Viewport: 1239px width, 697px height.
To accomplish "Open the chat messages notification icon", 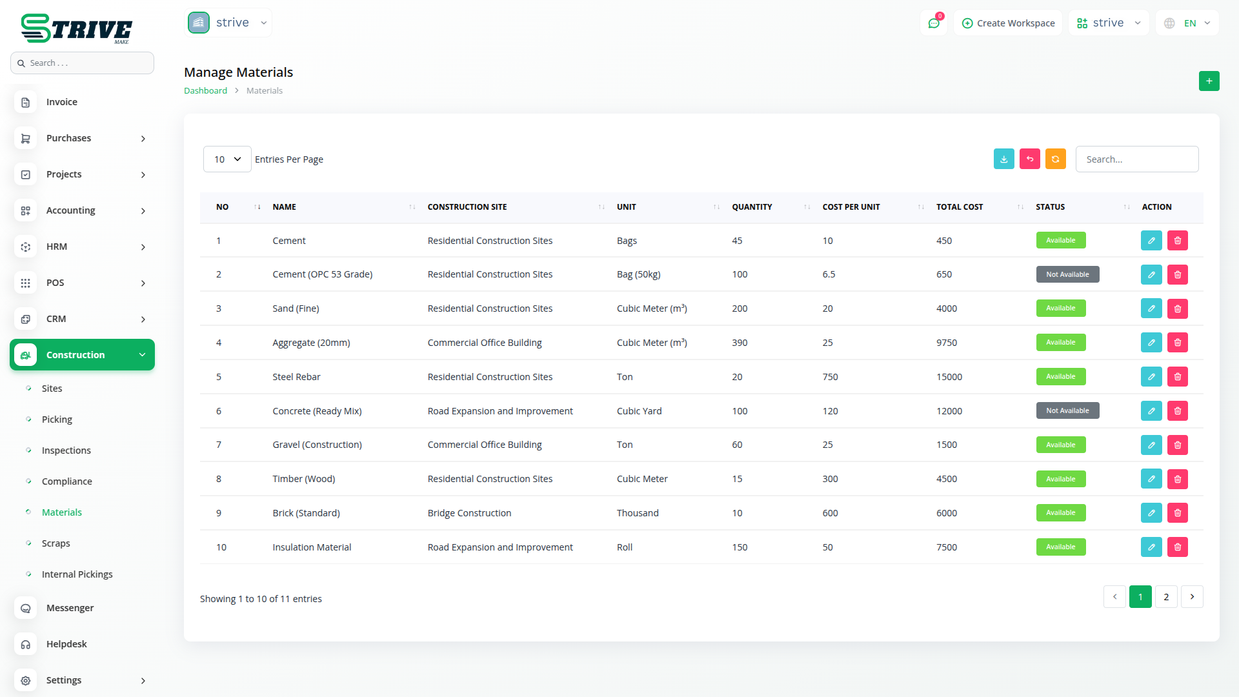I will click(933, 23).
